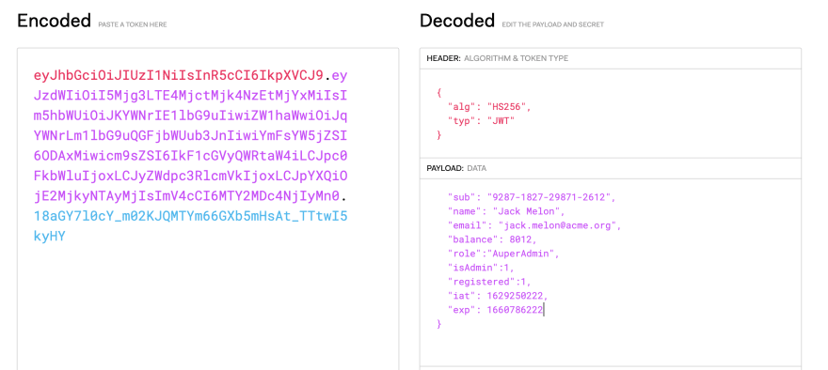Click the opening brace in the header editor
Screen dimensions: 828x370
(438, 93)
